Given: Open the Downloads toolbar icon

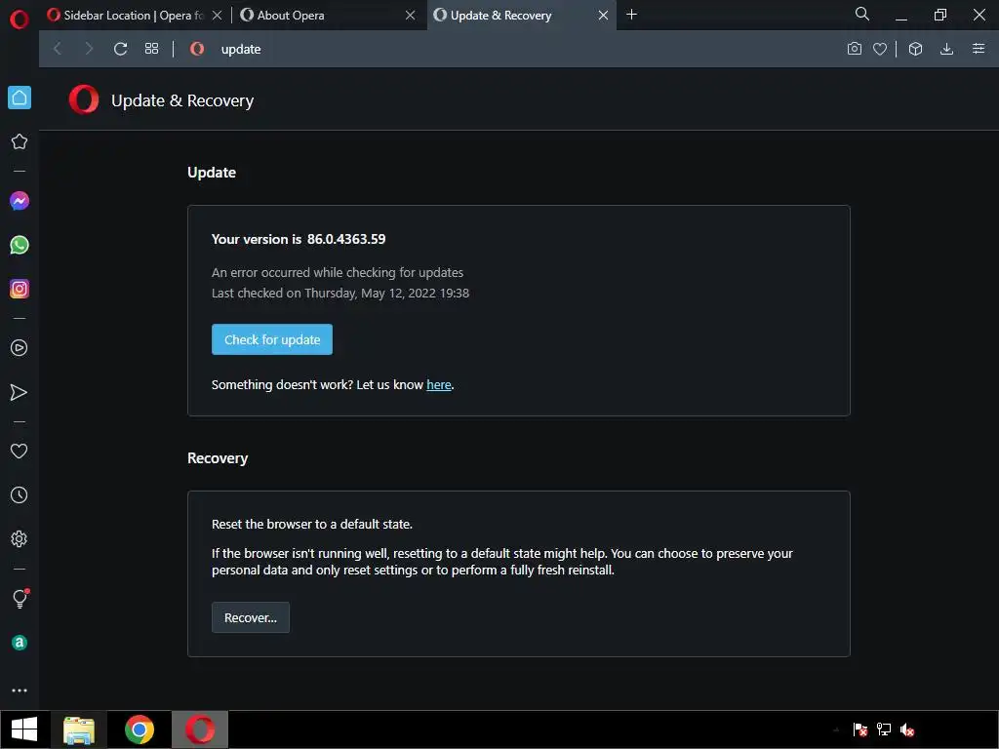Looking at the screenshot, I should point(946,49).
